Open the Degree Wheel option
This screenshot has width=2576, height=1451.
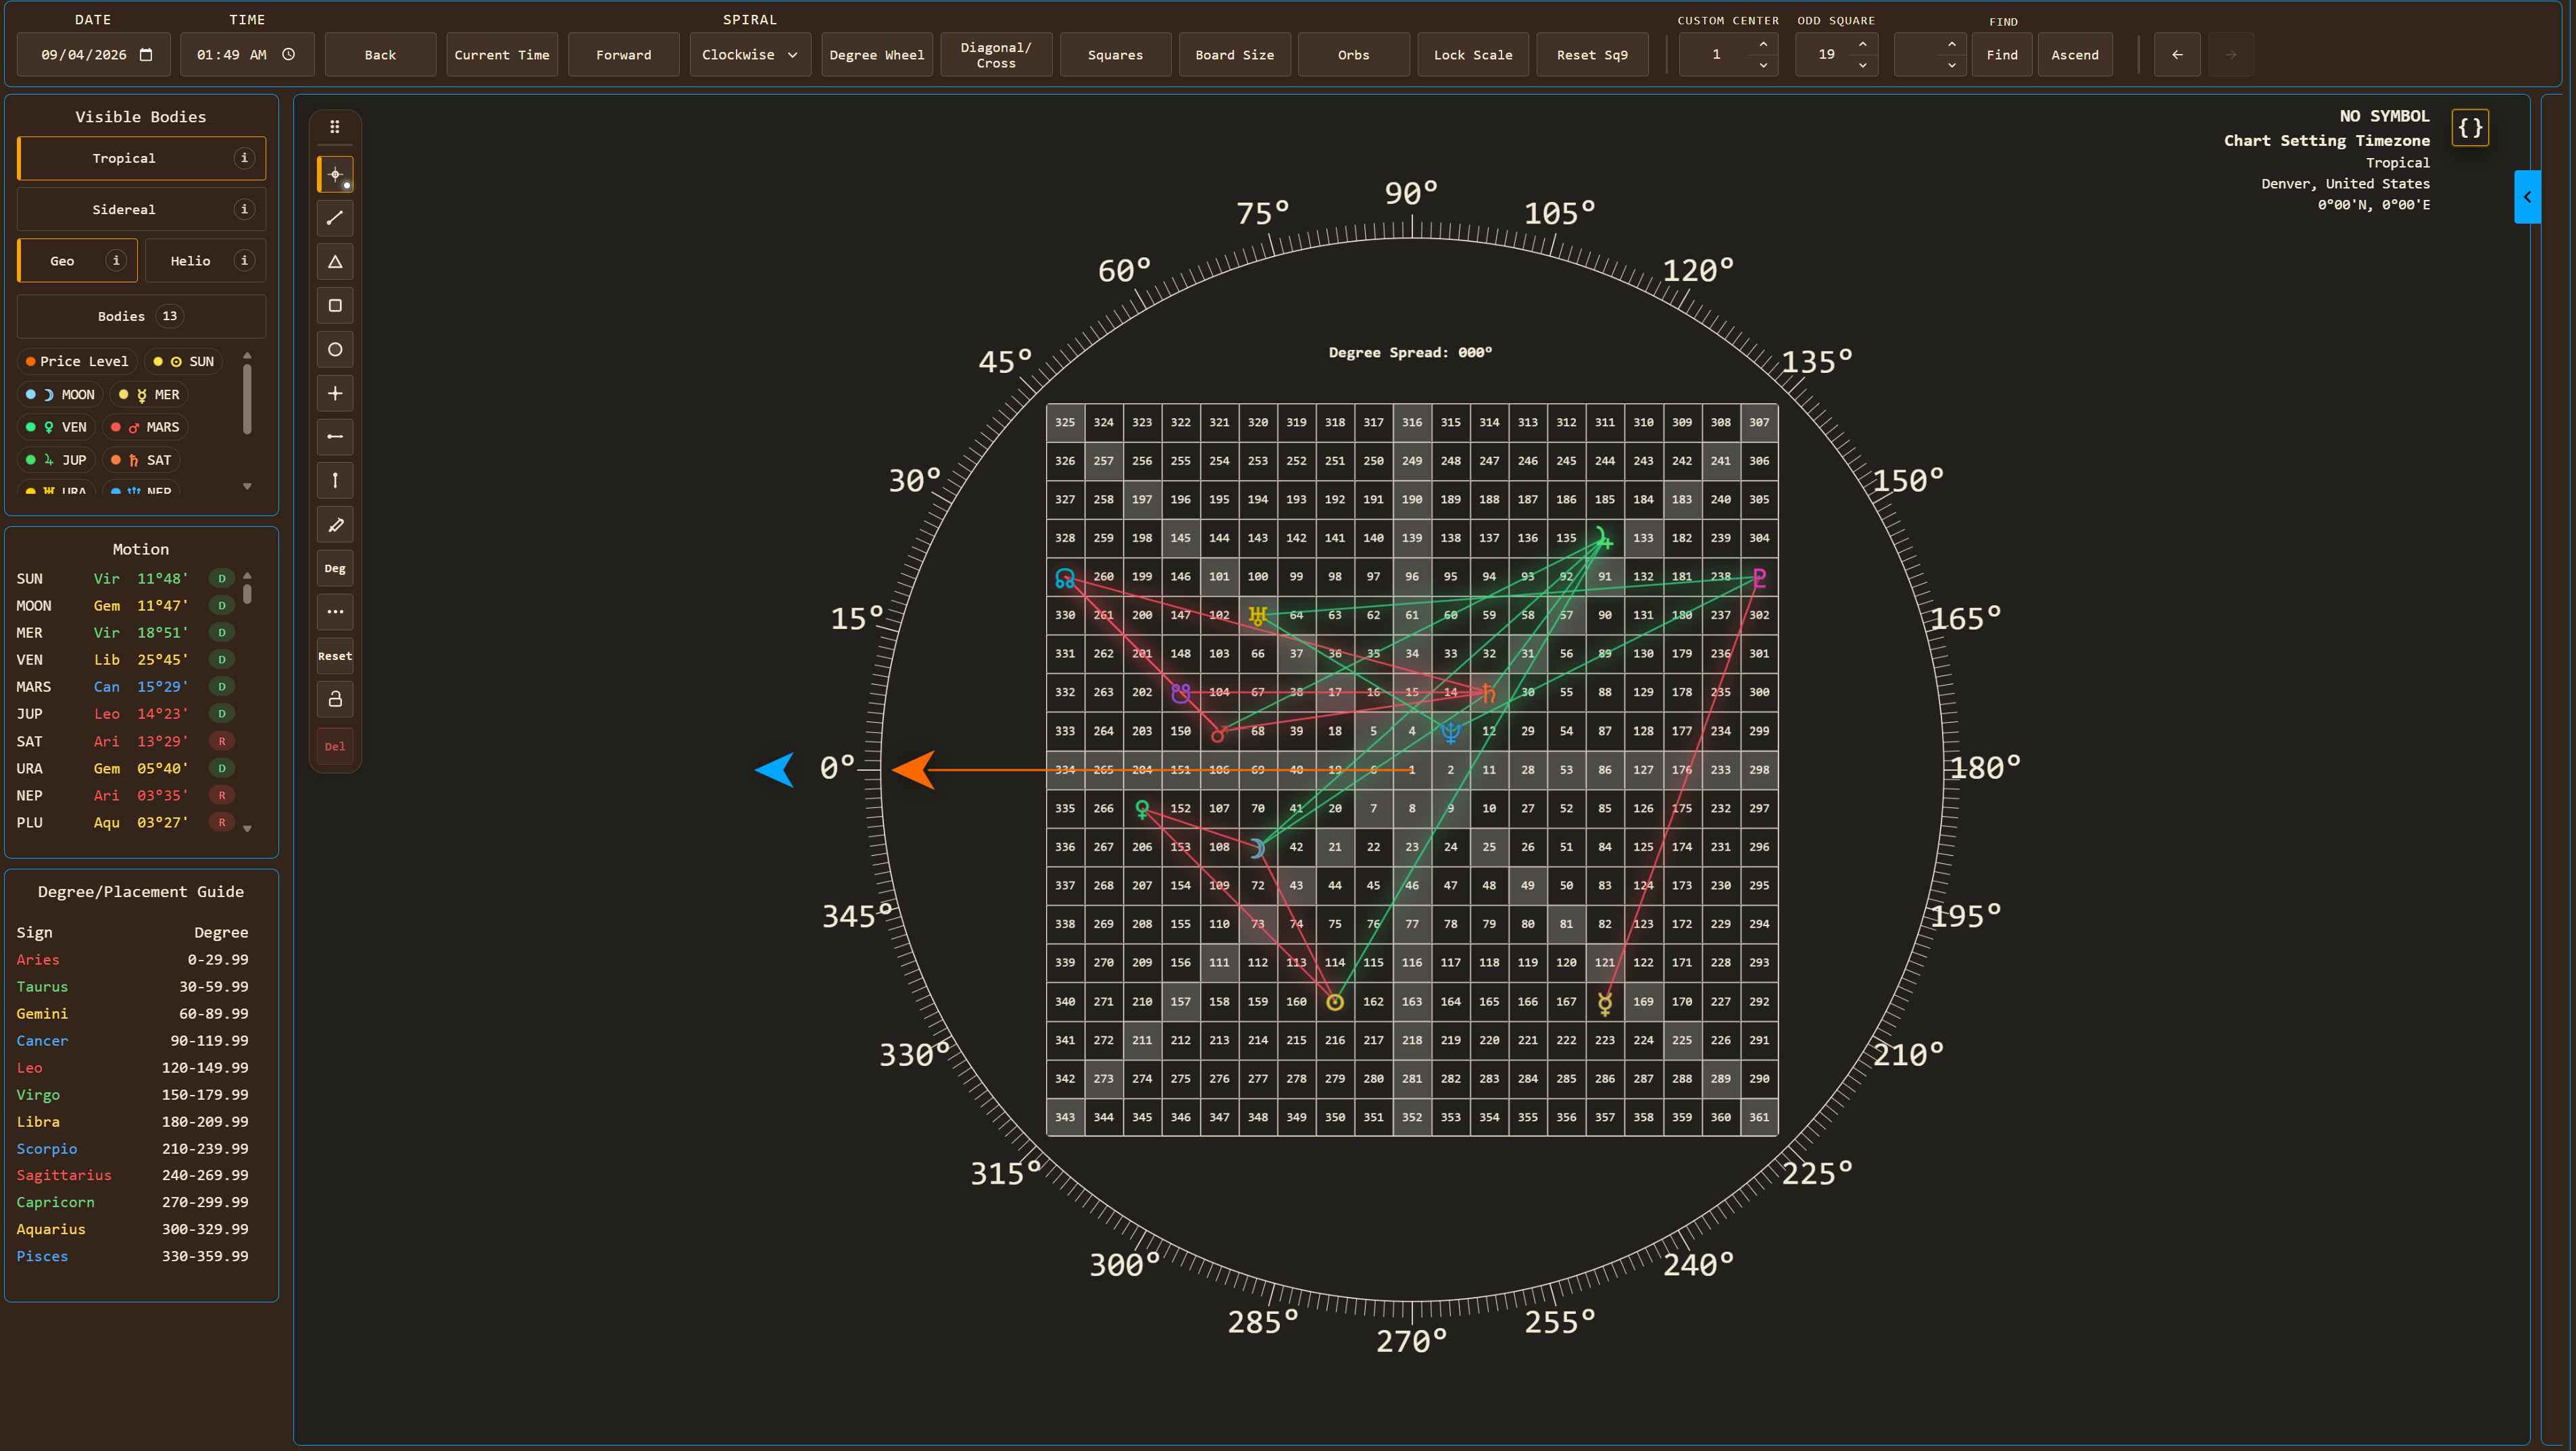coord(877,55)
